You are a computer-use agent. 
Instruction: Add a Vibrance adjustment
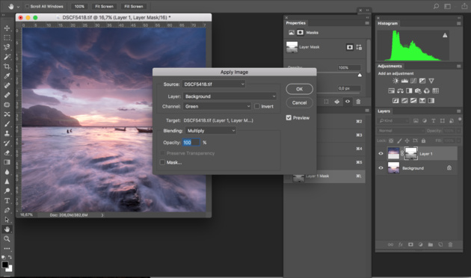(x=431, y=81)
